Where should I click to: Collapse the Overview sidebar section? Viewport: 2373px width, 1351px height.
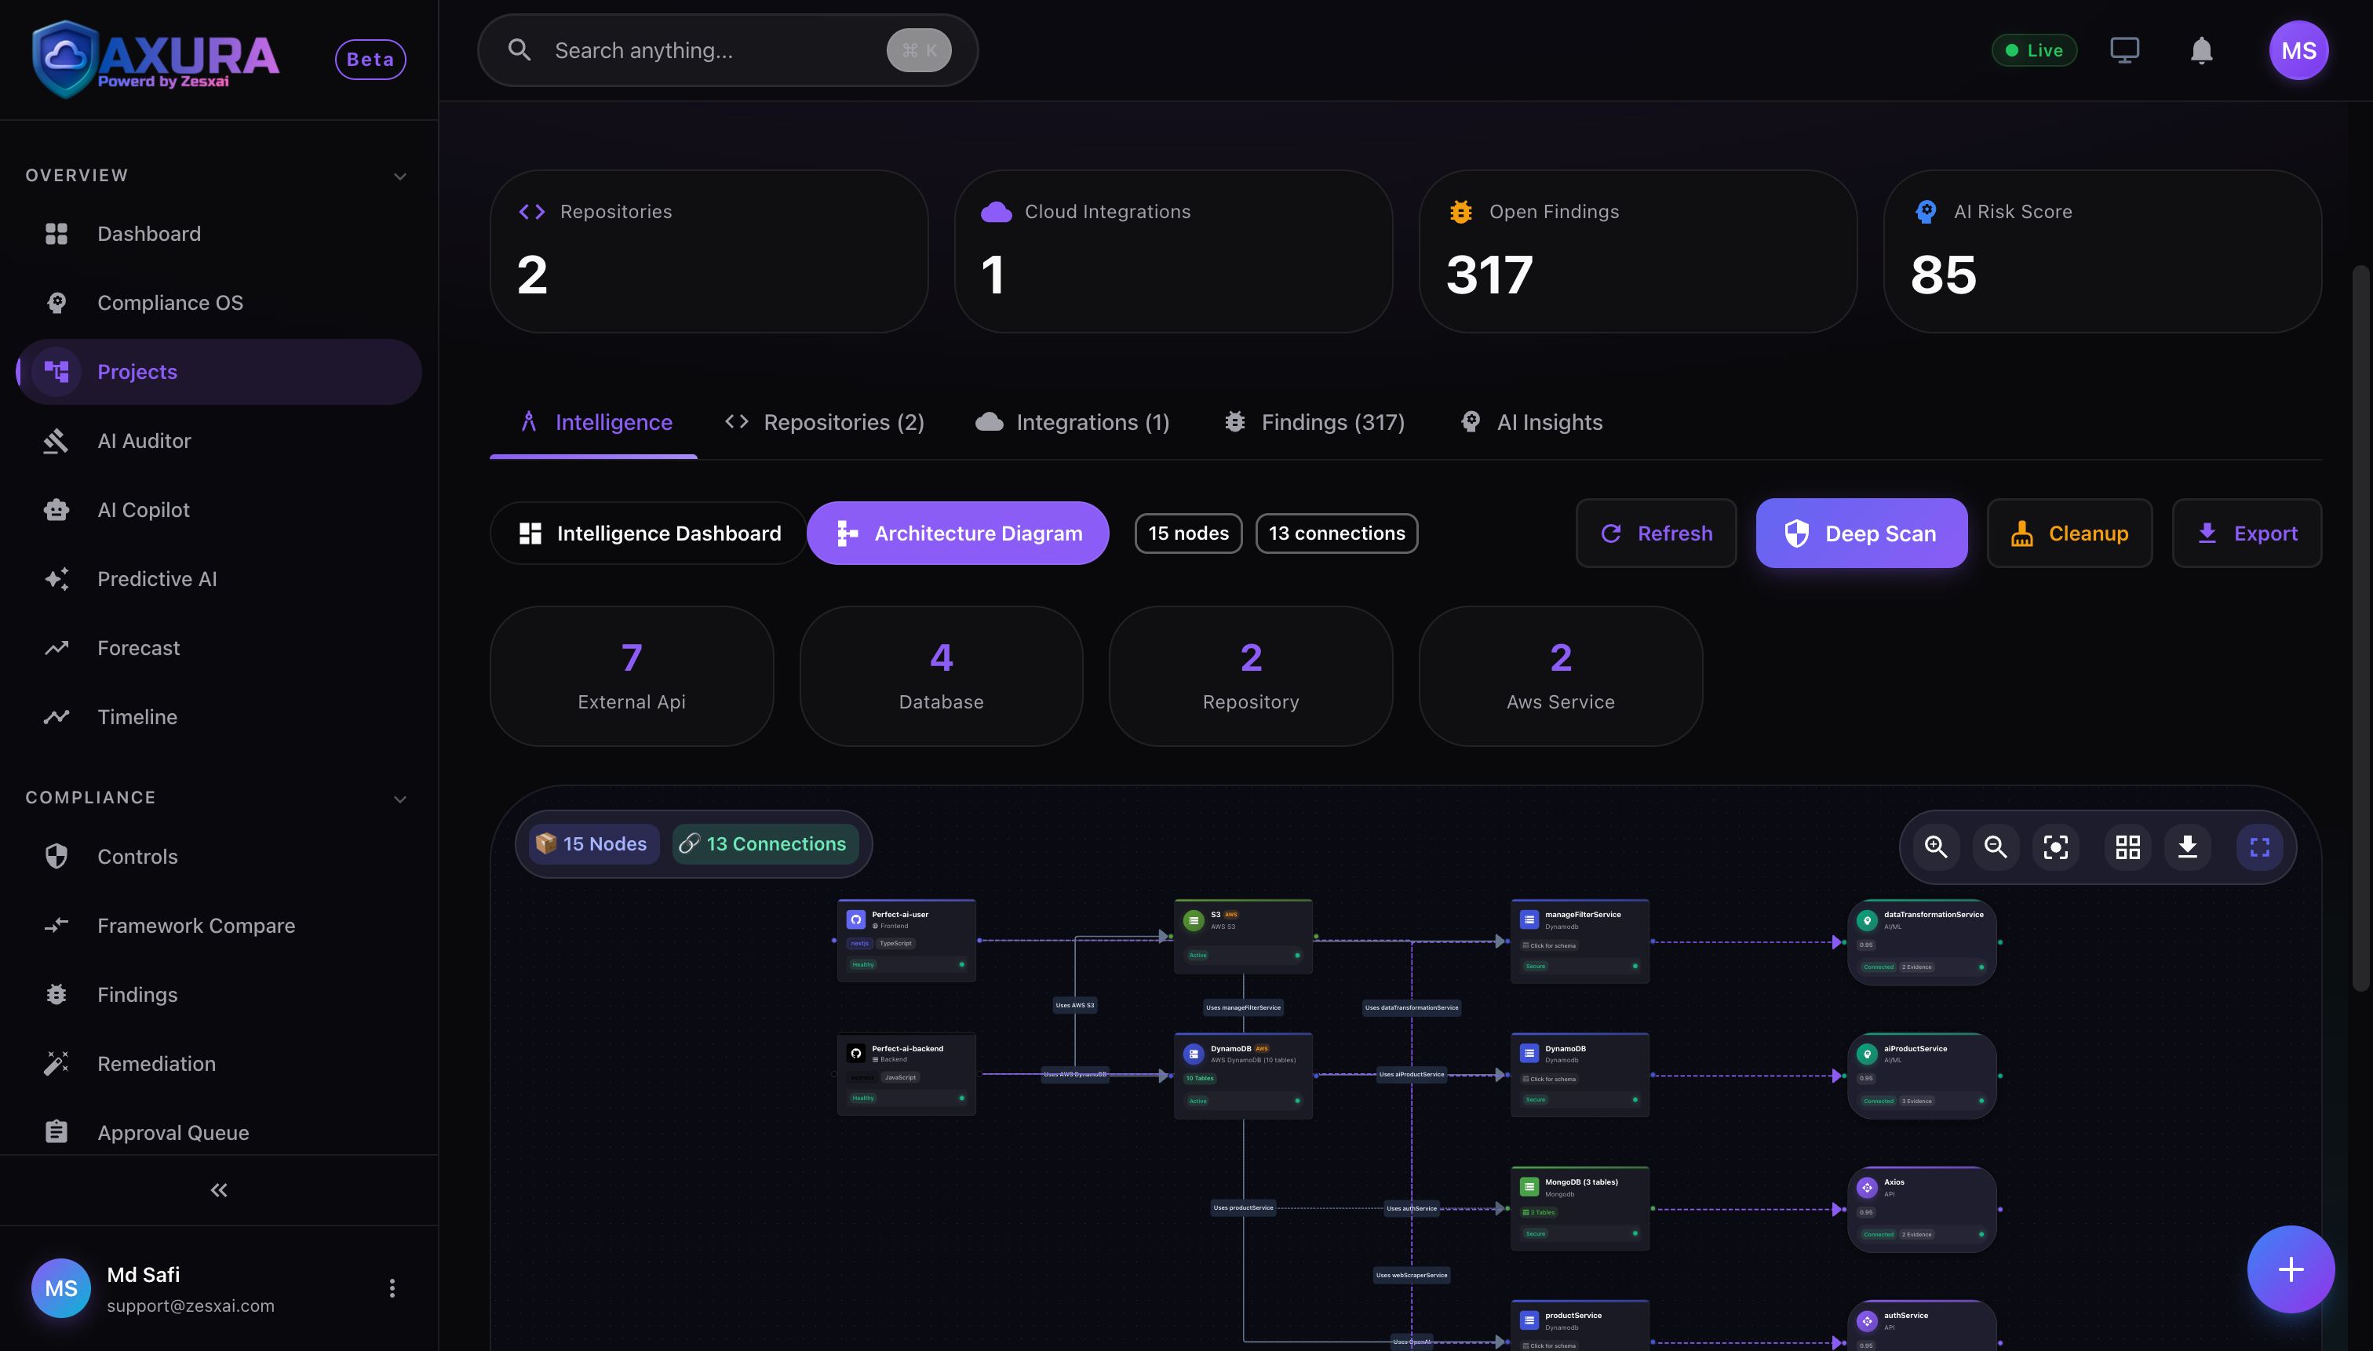click(x=399, y=176)
